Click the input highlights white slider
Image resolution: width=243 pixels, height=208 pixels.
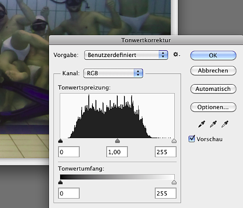click(174, 141)
